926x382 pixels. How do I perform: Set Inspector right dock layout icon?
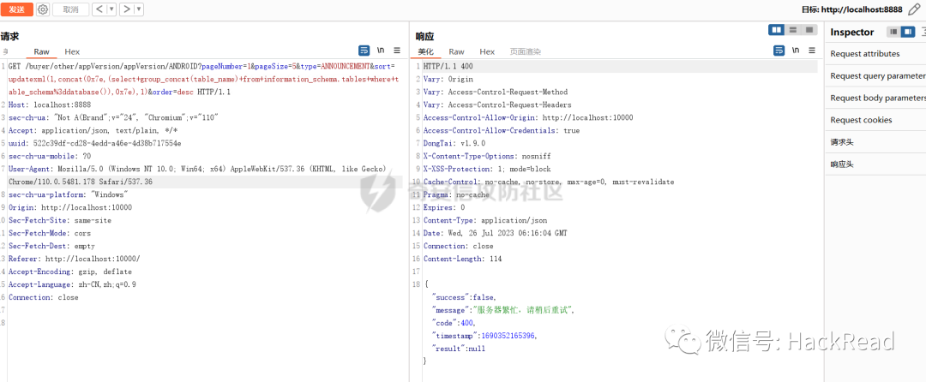tap(908, 32)
